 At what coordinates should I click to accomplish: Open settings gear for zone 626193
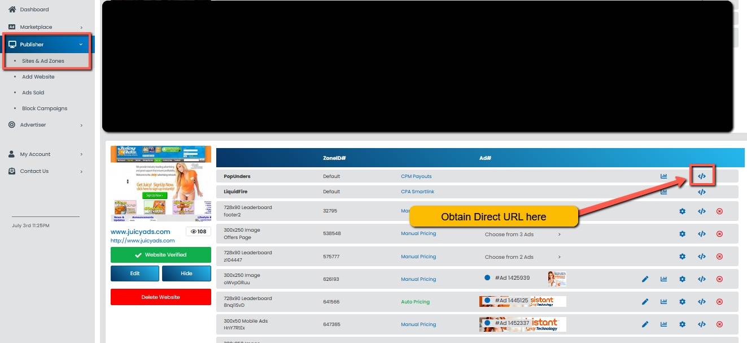pos(682,279)
